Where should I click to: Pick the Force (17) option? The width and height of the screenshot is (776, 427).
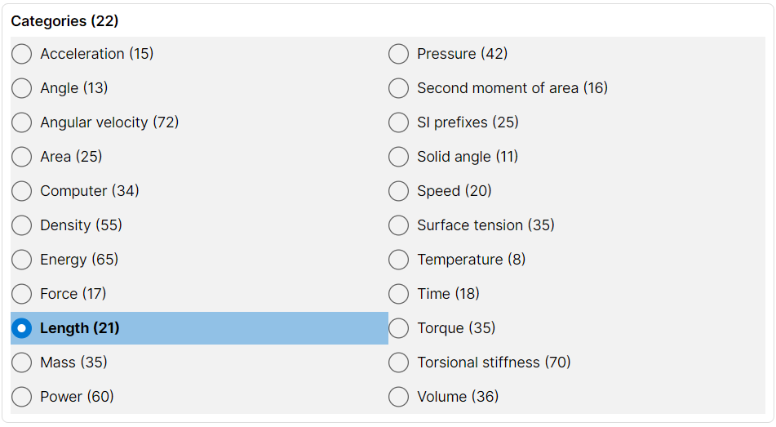pyautogui.click(x=22, y=294)
